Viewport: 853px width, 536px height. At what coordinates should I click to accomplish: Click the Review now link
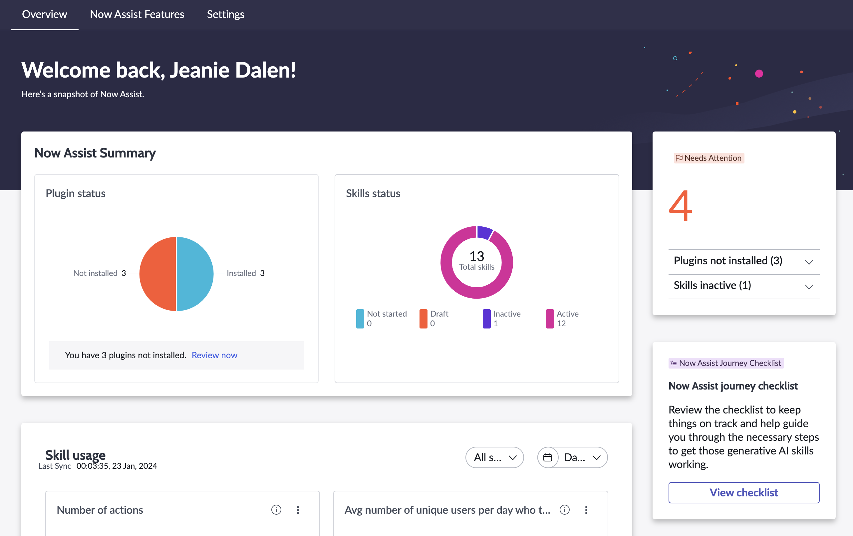click(x=214, y=355)
